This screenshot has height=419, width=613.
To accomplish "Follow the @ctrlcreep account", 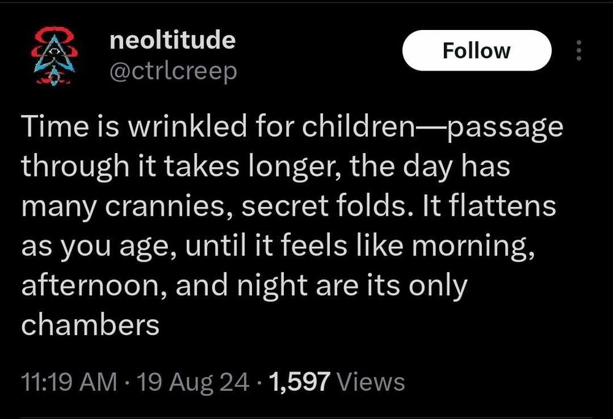I will coord(476,50).
